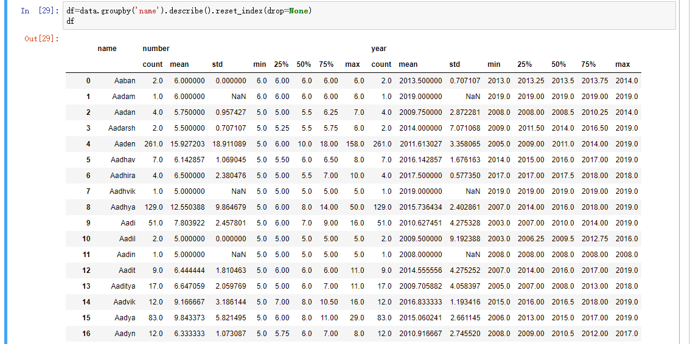Select the name cell 'Aadyn'
The height and width of the screenshot is (344, 690).
[x=125, y=334]
